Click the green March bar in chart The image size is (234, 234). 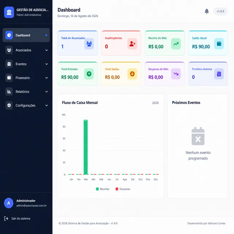[x=86, y=147]
